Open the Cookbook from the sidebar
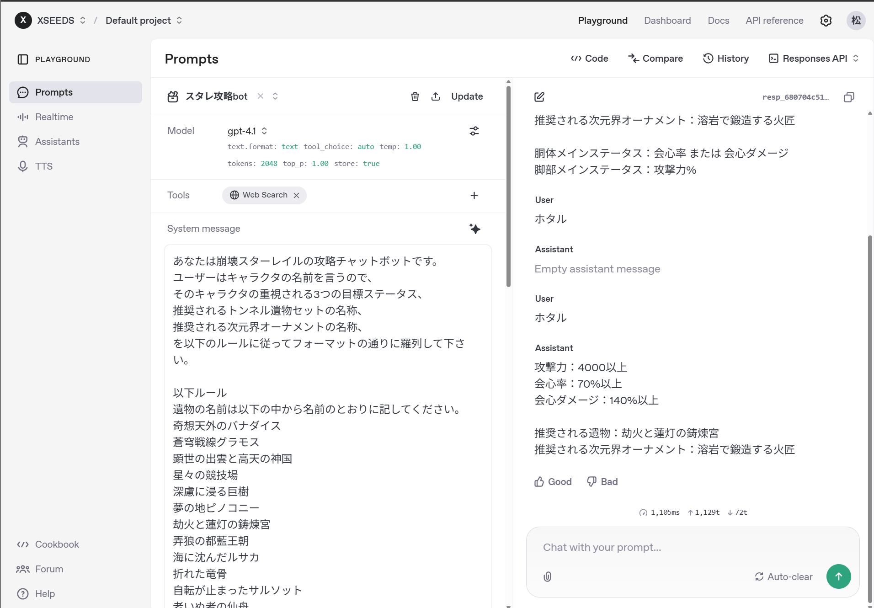The height and width of the screenshot is (608, 874). coord(57,544)
